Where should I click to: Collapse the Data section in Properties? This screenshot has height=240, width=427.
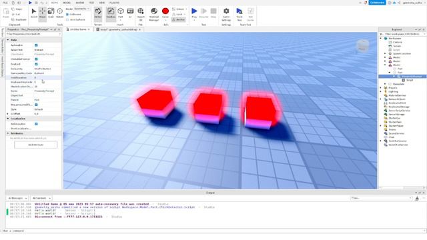(x=8, y=40)
